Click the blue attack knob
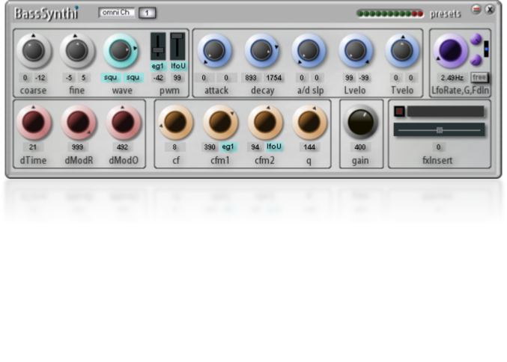Viewport: 507px width, 362px height. pyautogui.click(x=213, y=51)
